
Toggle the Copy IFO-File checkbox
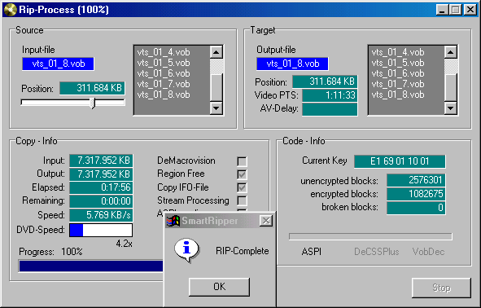click(x=242, y=187)
